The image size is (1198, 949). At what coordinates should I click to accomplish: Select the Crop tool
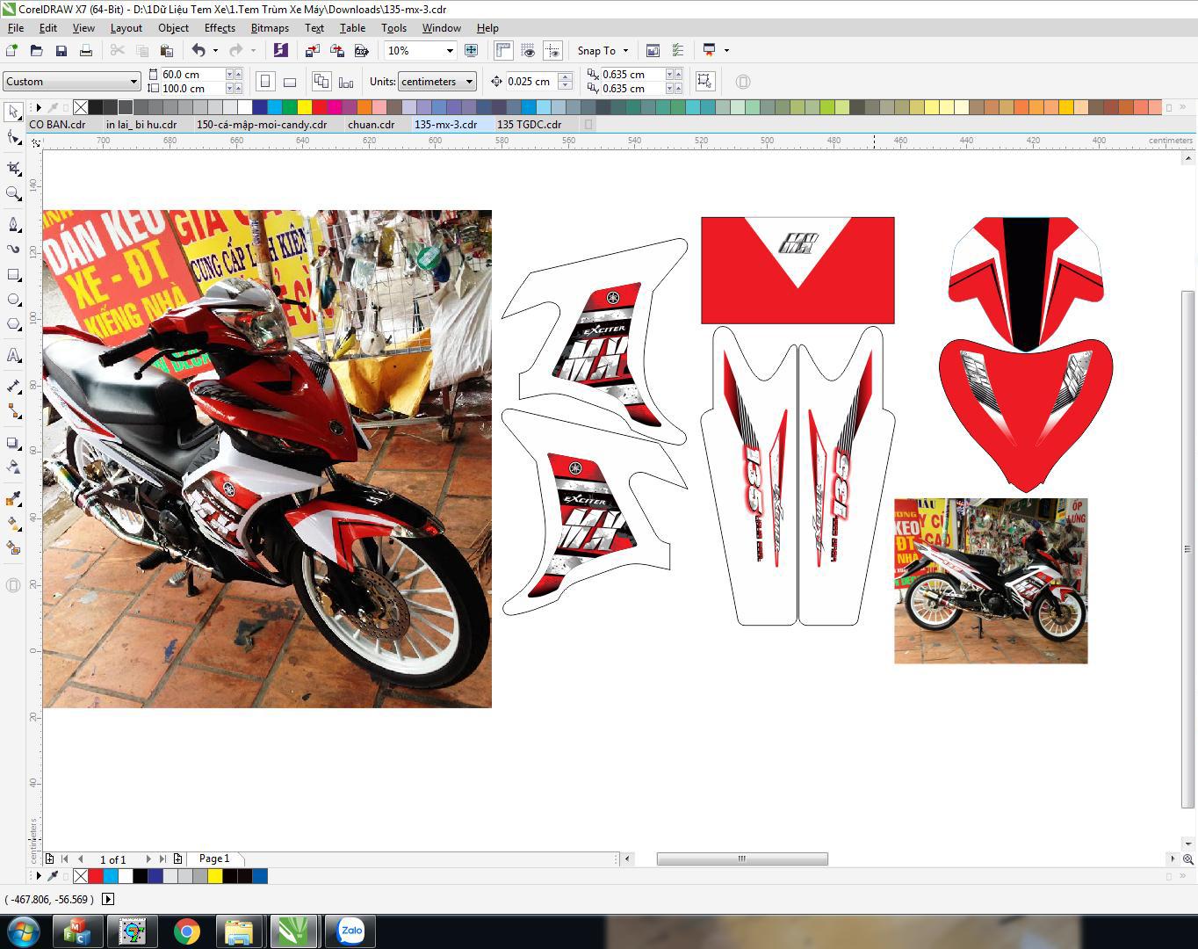(x=13, y=168)
